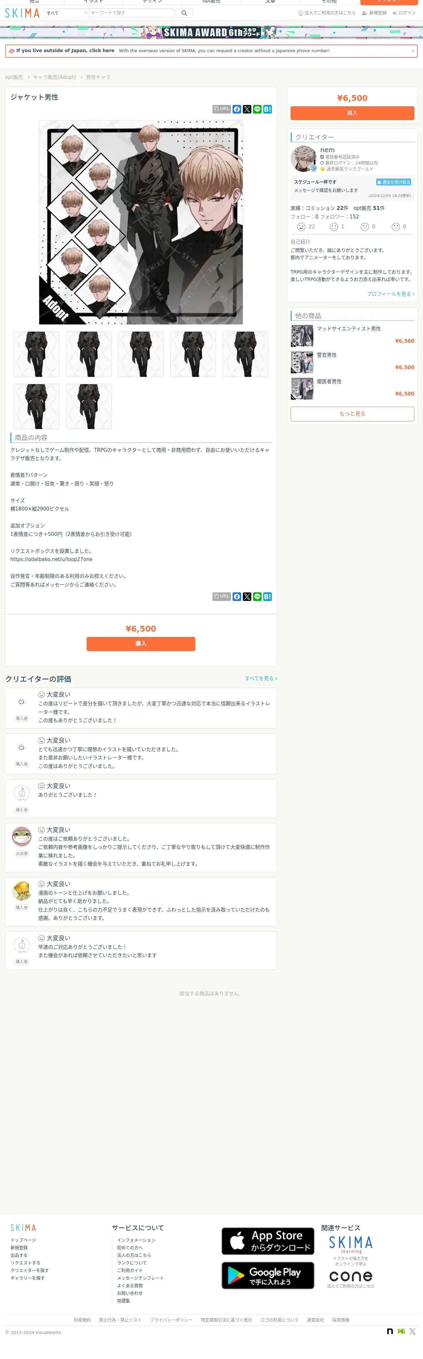
Task: Focus the キーワードで探す search field
Action: click(x=131, y=13)
